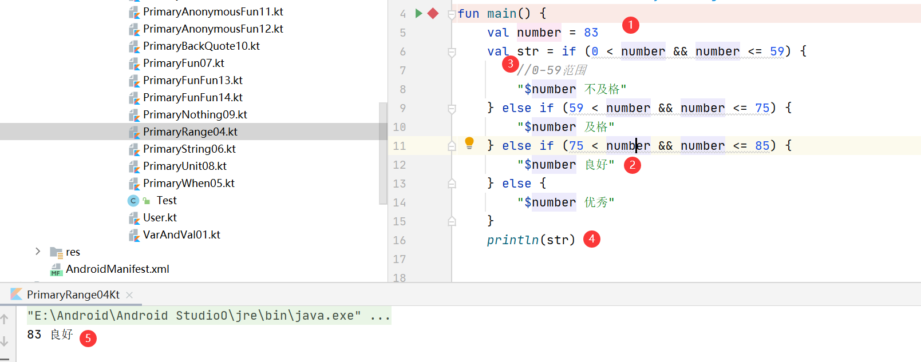Screen dimensions: 921x362
Task: Click the java.exe command line in console
Action: 209,316
